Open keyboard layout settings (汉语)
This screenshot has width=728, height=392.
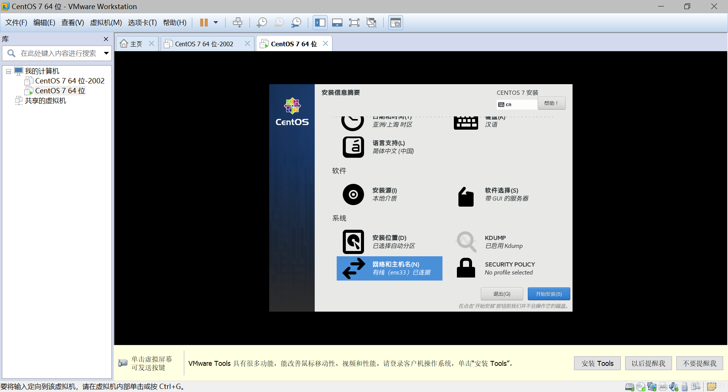click(466, 122)
